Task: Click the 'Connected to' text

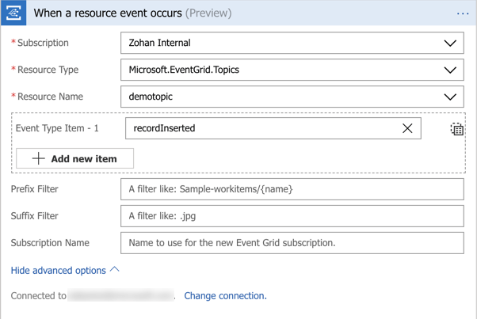Action: tap(39, 295)
